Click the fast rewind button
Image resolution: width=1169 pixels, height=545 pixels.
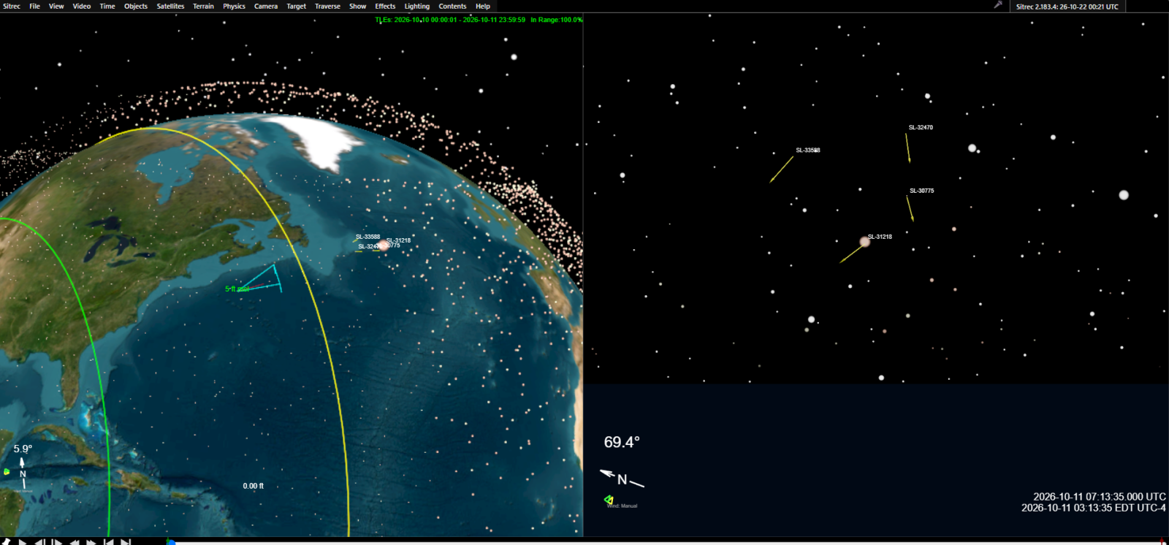click(75, 541)
